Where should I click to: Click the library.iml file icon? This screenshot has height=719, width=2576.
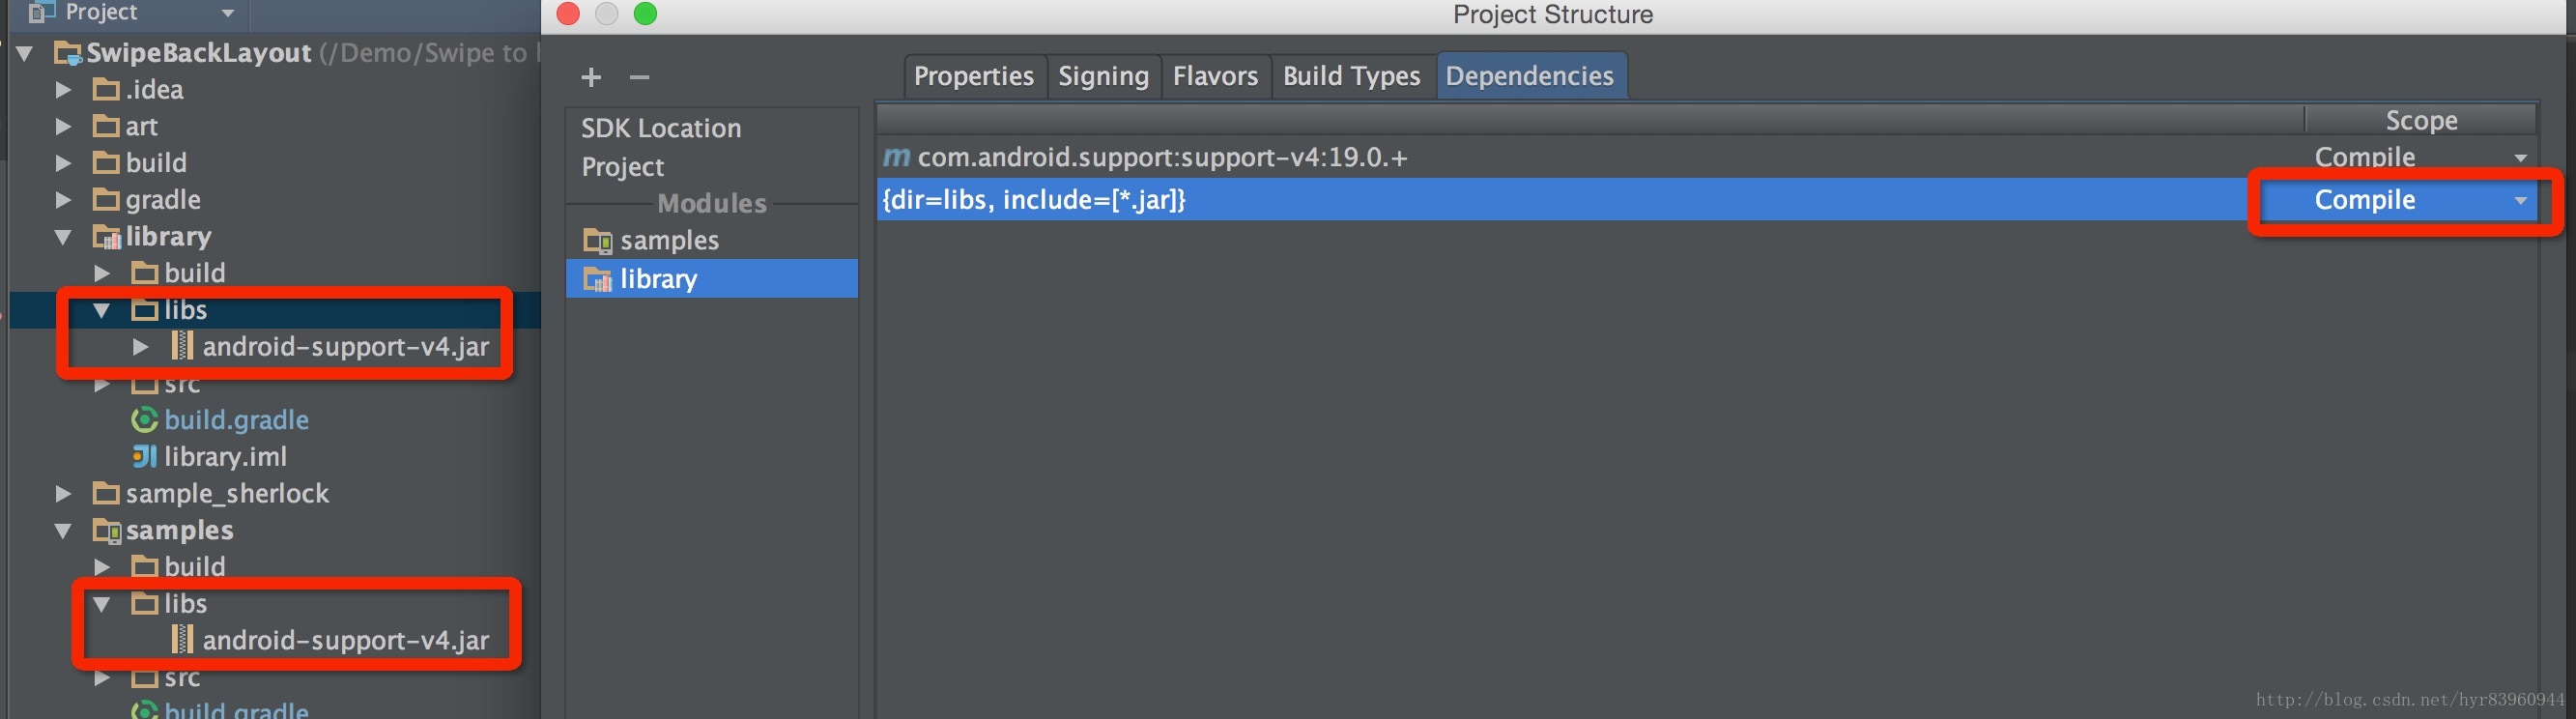tap(145, 457)
